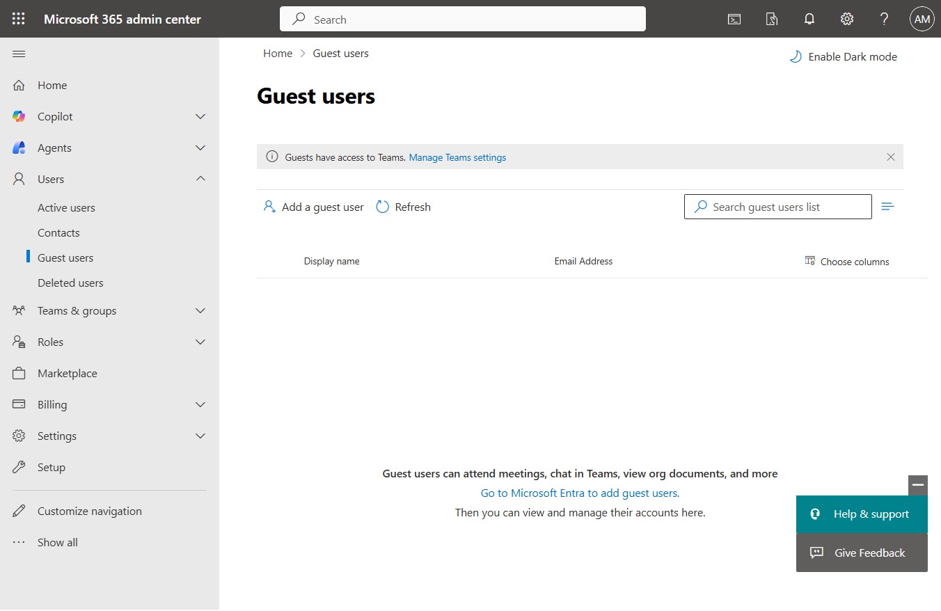Select Guest users in sidebar
The image size is (941, 611).
[x=65, y=258]
